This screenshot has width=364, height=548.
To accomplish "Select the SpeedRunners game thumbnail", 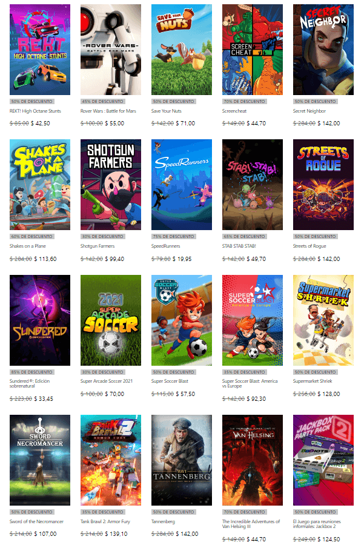I will pos(182,185).
